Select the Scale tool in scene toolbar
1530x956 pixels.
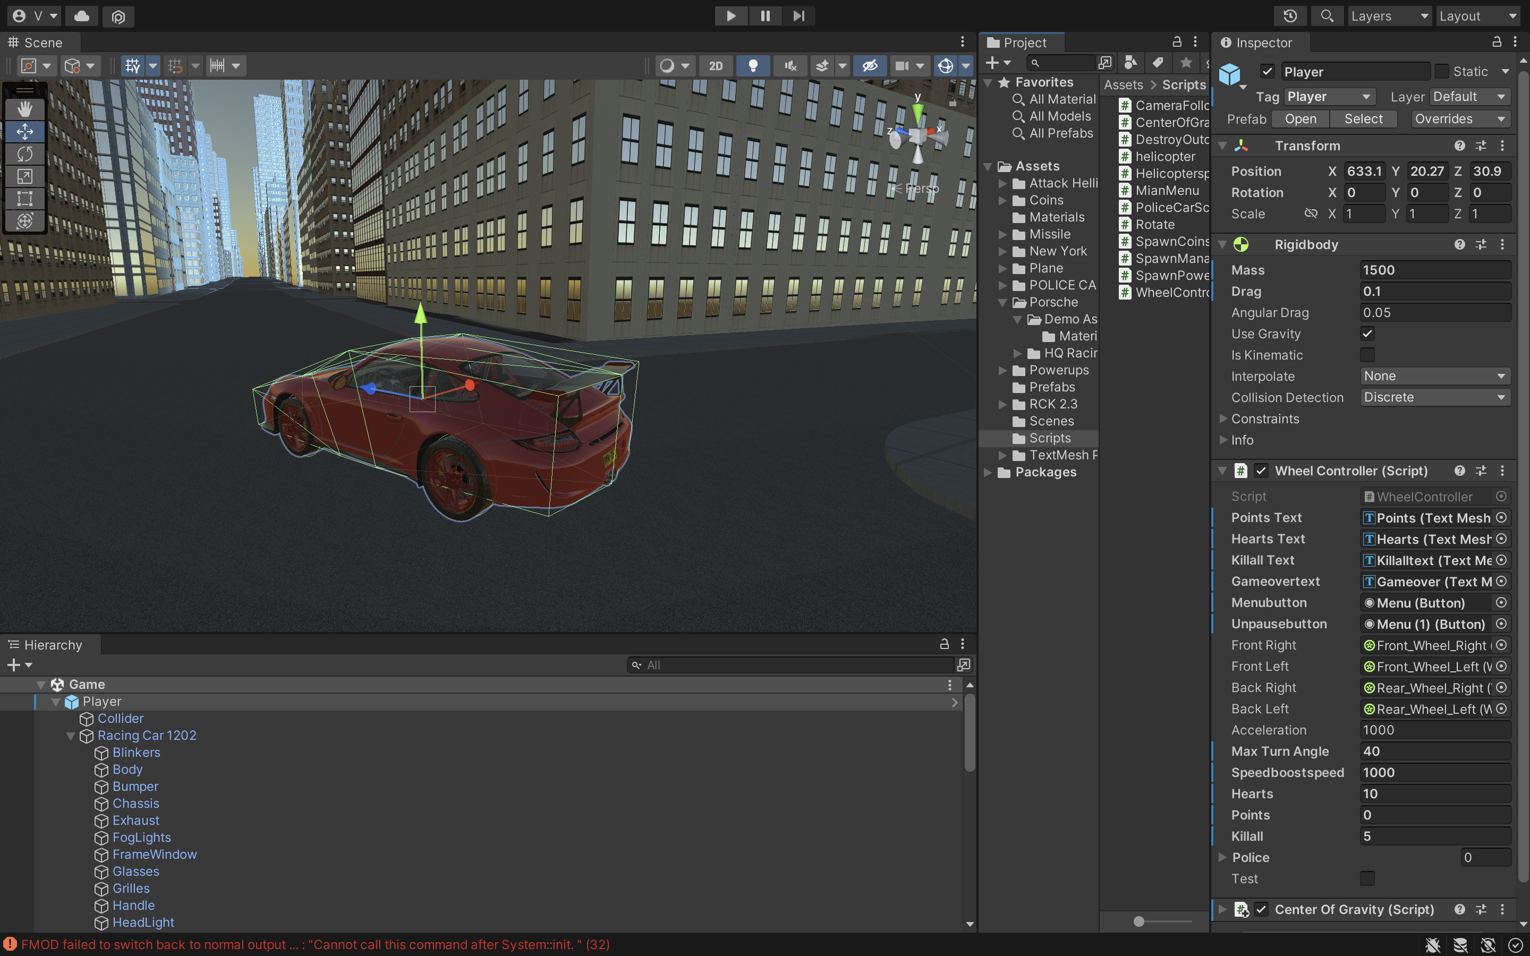24,176
